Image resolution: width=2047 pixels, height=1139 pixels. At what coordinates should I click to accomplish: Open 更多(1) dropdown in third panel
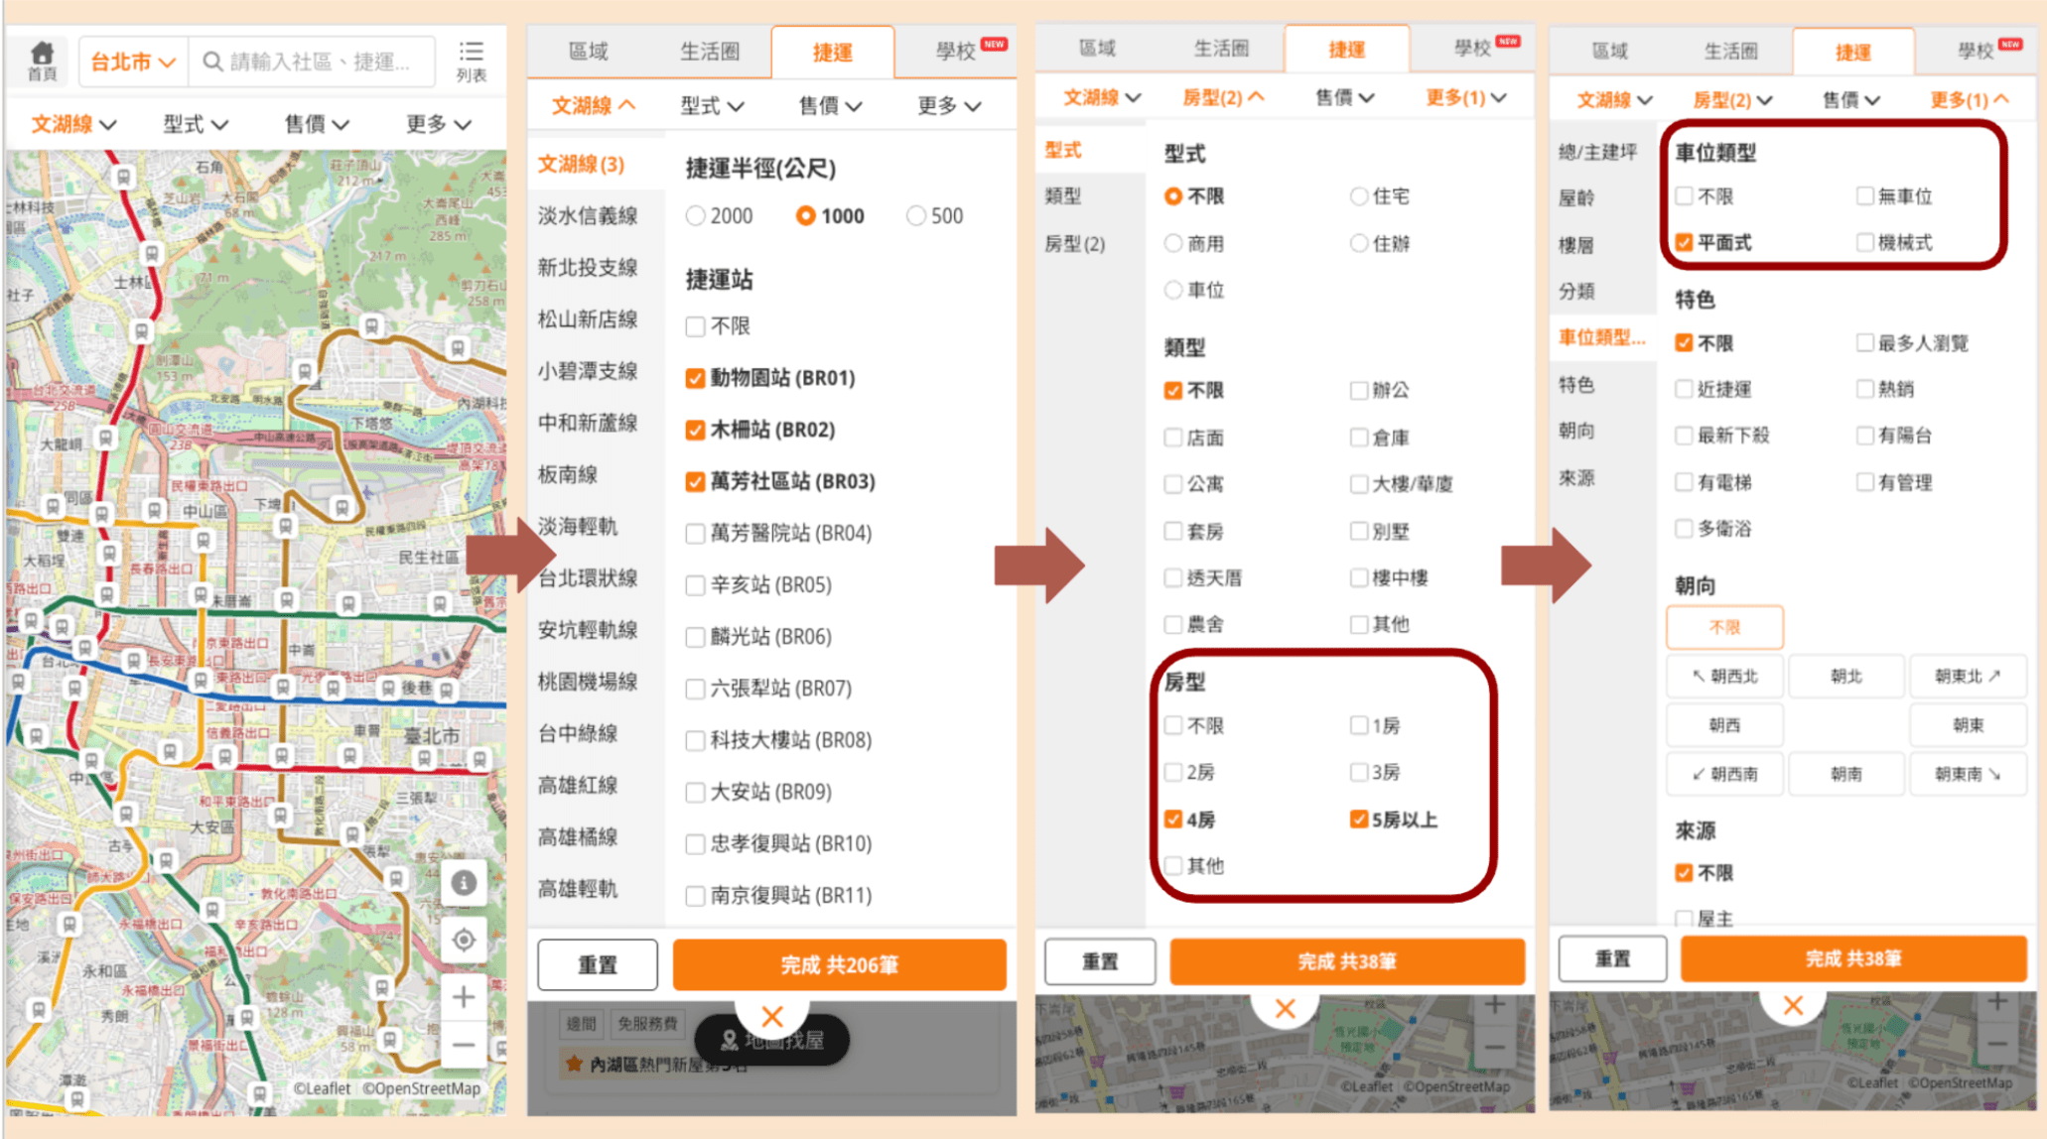1466,97
